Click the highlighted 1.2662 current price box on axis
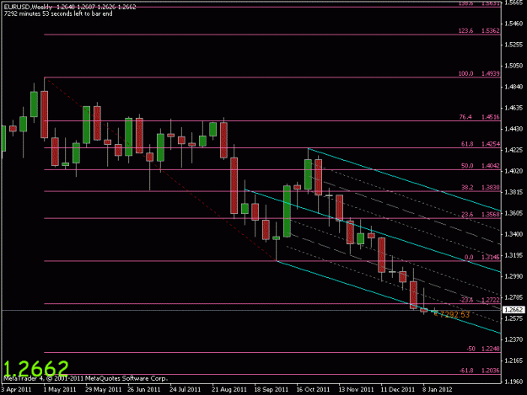The image size is (527, 395). coord(514,310)
